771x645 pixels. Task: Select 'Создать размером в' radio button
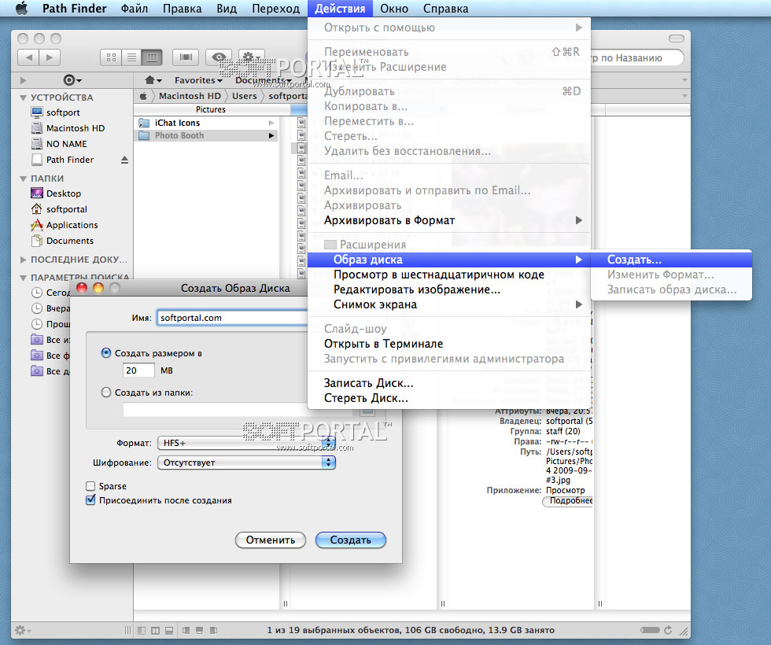pos(105,353)
